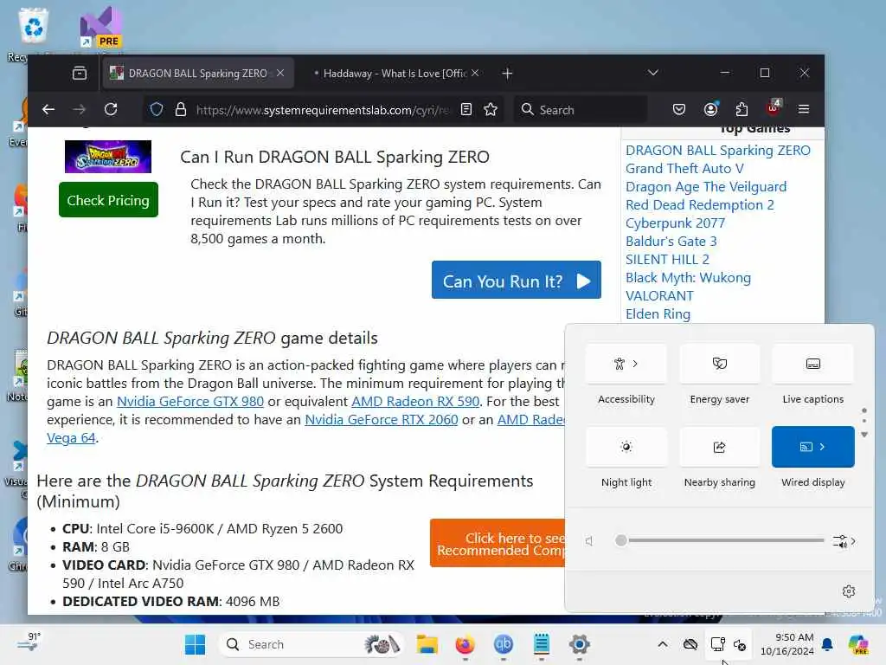Expand Accessibility quick settings tile
This screenshot has width=886, height=665.
pos(626,364)
